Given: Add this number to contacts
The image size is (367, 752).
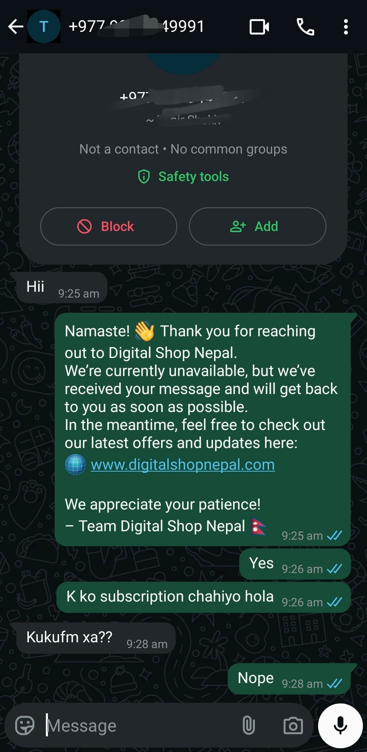Looking at the screenshot, I should coord(258,226).
